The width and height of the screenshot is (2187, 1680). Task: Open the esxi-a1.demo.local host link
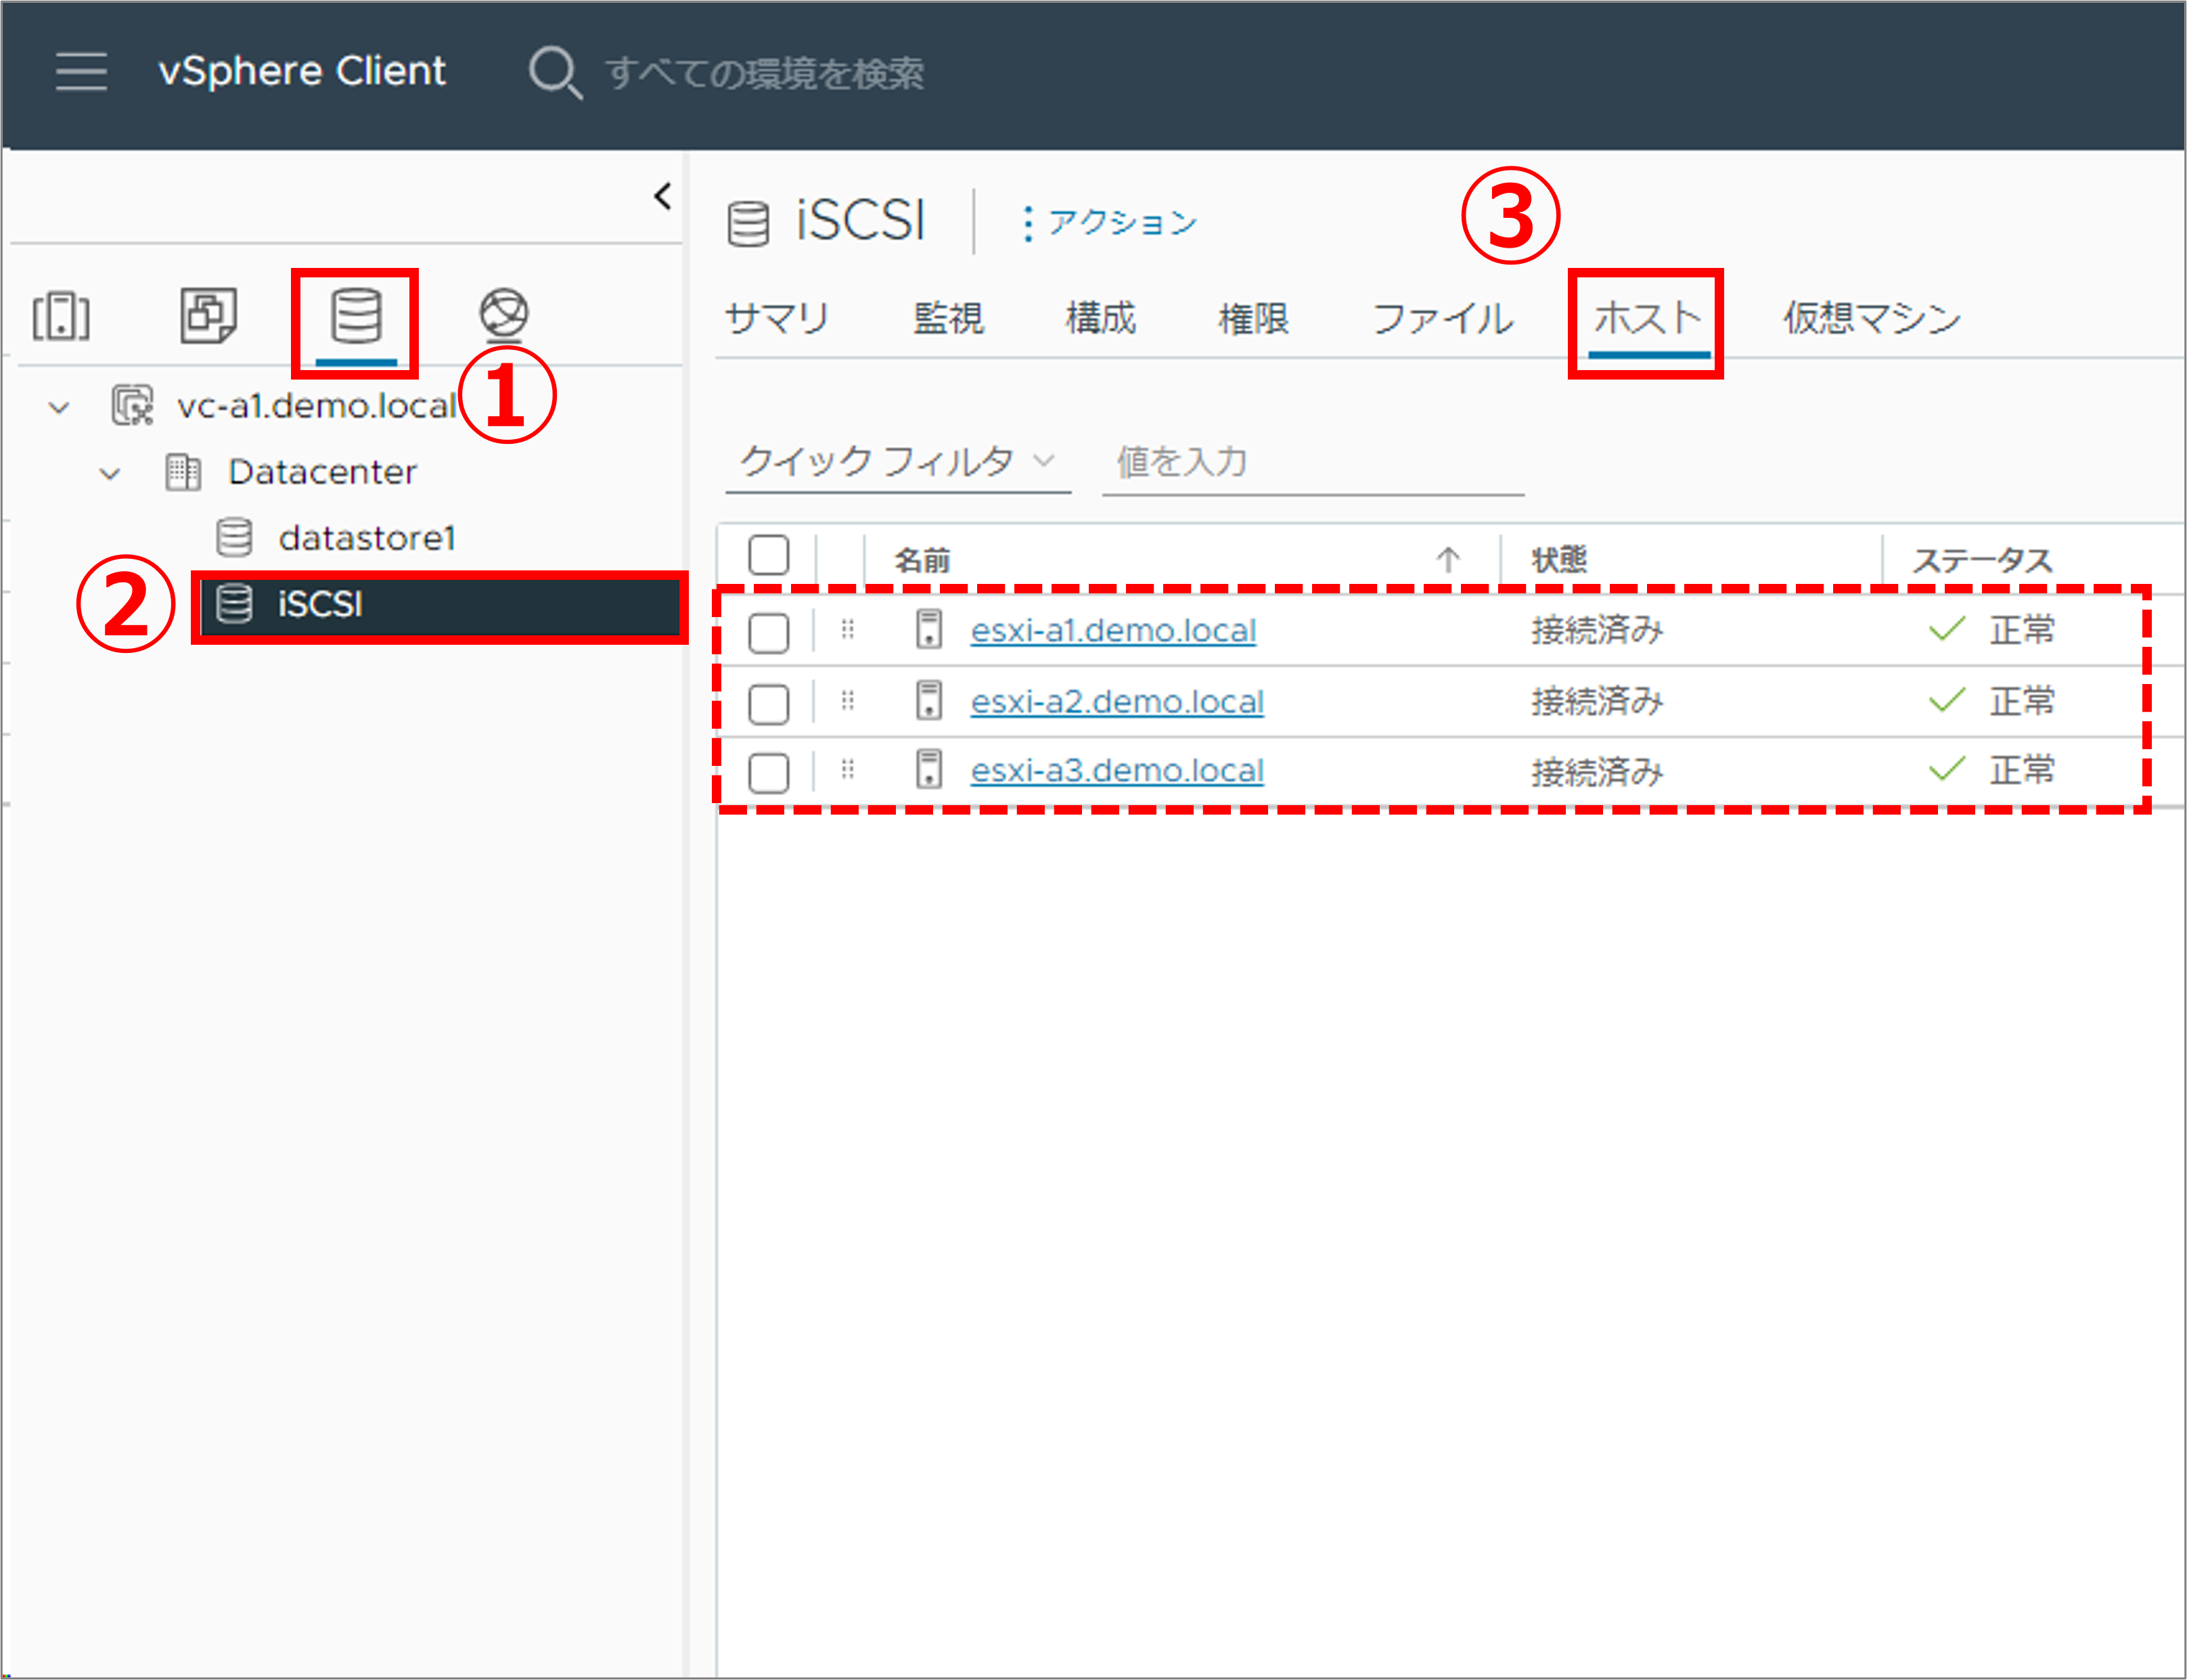pos(1113,631)
